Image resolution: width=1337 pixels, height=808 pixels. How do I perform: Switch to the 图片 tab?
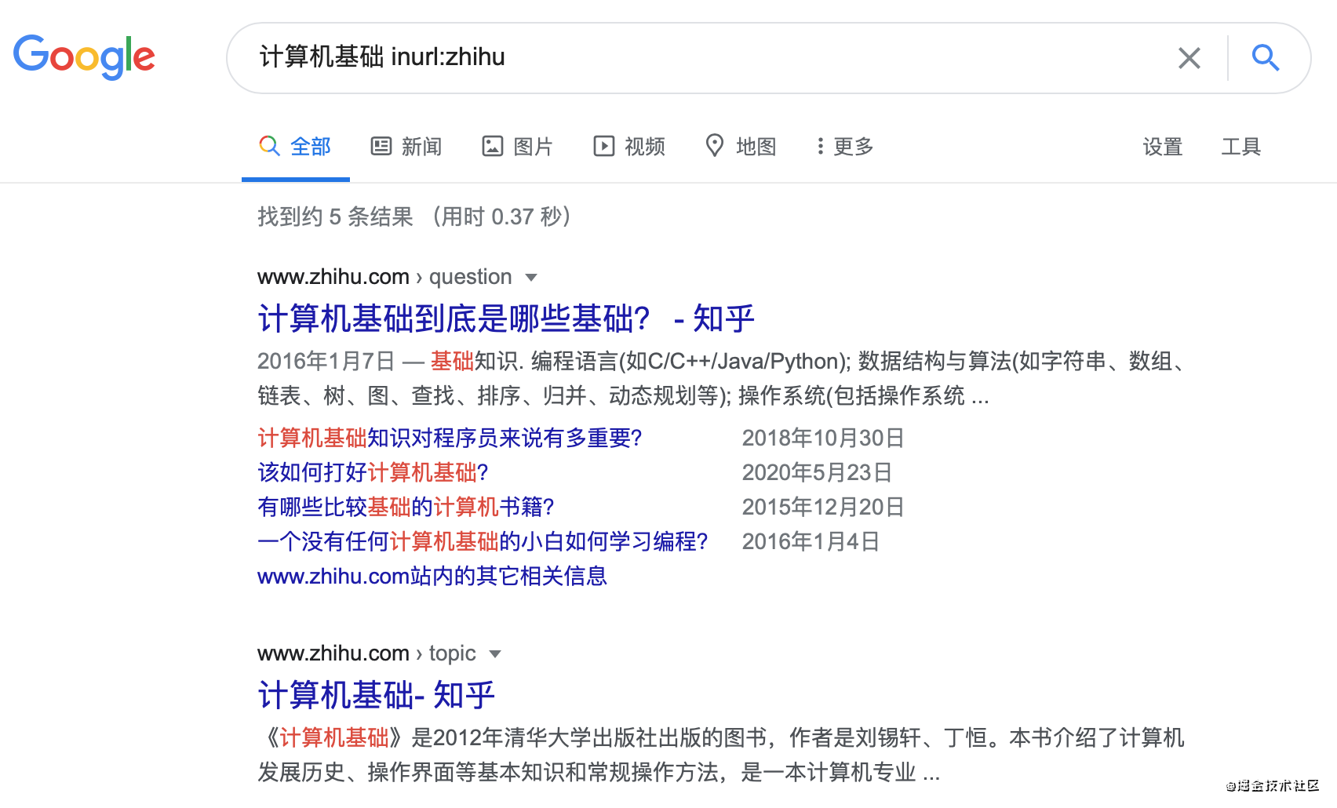pyautogui.click(x=518, y=147)
